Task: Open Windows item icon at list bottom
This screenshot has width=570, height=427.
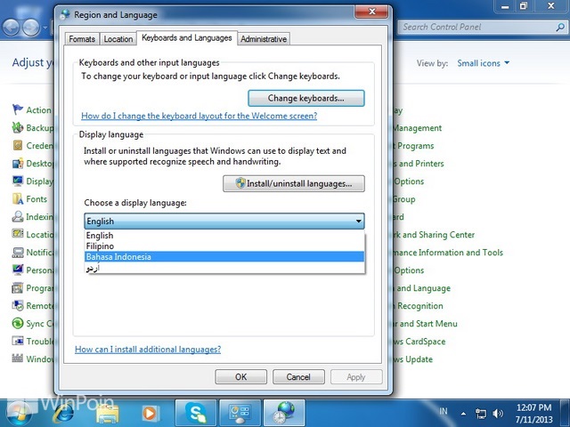Action: pyautogui.click(x=18, y=359)
